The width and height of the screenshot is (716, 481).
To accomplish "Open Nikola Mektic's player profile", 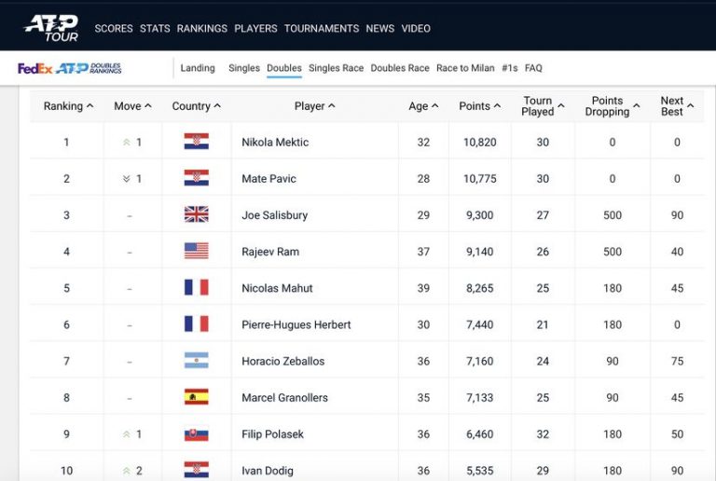I will click(275, 143).
